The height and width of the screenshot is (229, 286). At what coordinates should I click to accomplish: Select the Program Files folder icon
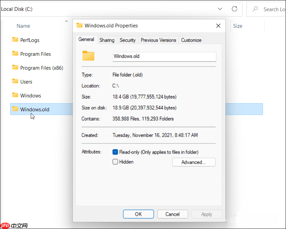tap(15, 53)
